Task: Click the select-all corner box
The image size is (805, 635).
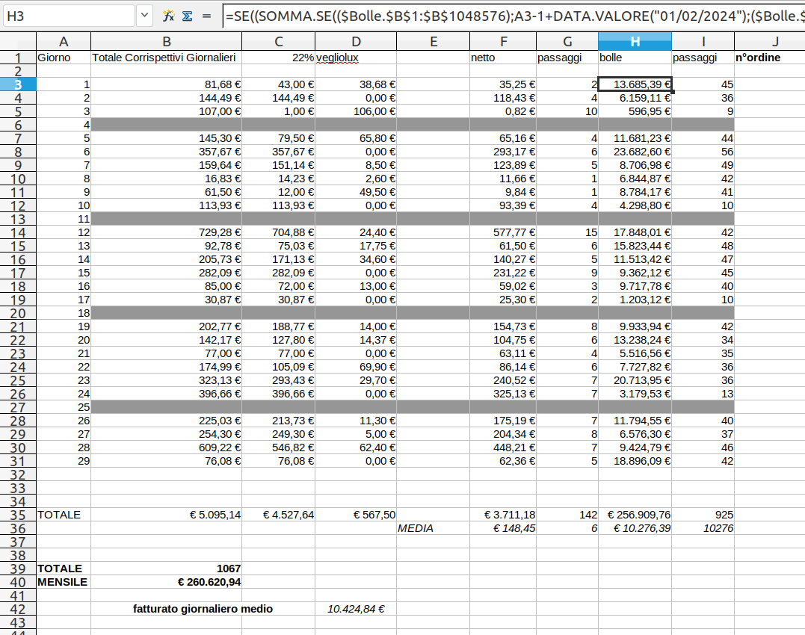Action: (x=18, y=42)
